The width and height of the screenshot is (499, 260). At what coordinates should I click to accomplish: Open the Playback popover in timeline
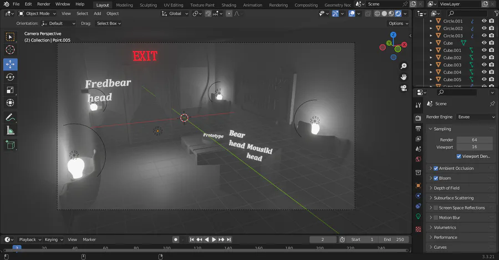click(x=30, y=239)
